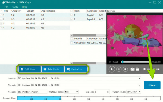Open the File menu
This screenshot has height=102, width=163.
(6, 7)
